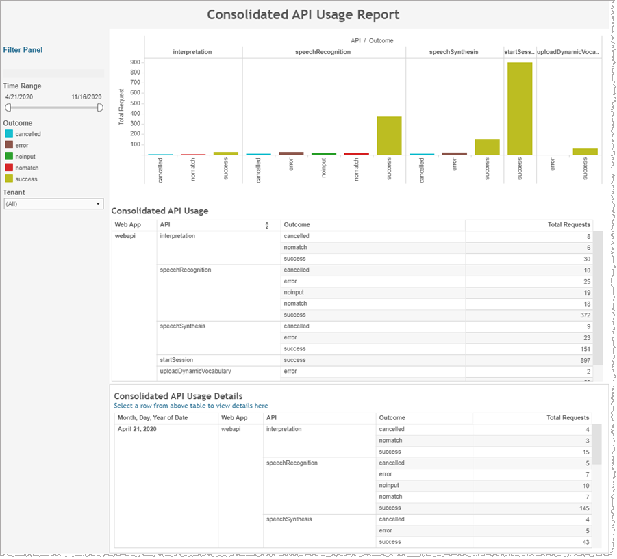Viewport: 617px width, 559px height.
Task: Click 'Select a row from above table' text
Action: point(190,406)
